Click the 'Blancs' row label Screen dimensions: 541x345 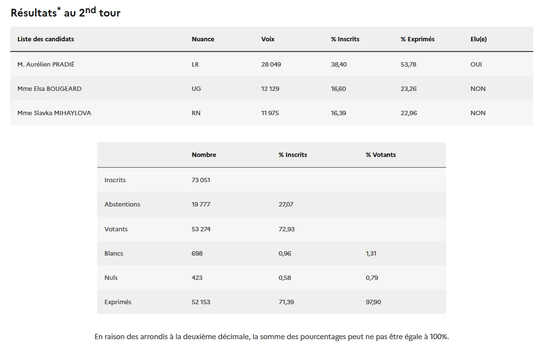[114, 253]
